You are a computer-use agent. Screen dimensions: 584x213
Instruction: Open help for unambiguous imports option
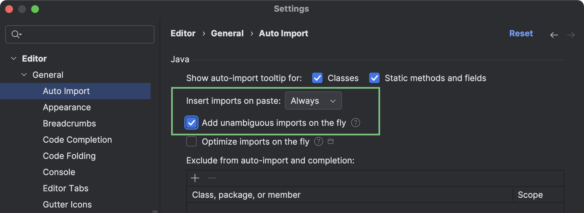point(356,123)
